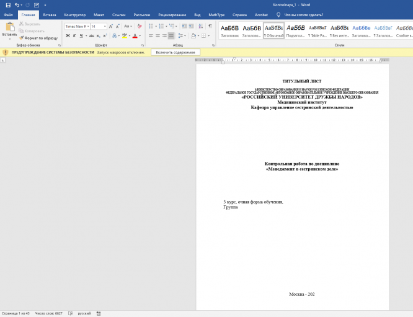This screenshot has width=413, height=317.
Task: Click the Включить содержимое button
Action: coord(175,53)
